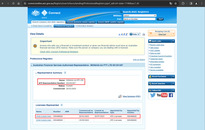The height and width of the screenshot is (130, 205).
Task: Click the Go button
Action: pyautogui.click(x=160, y=19)
